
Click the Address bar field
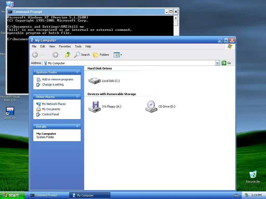point(129,63)
